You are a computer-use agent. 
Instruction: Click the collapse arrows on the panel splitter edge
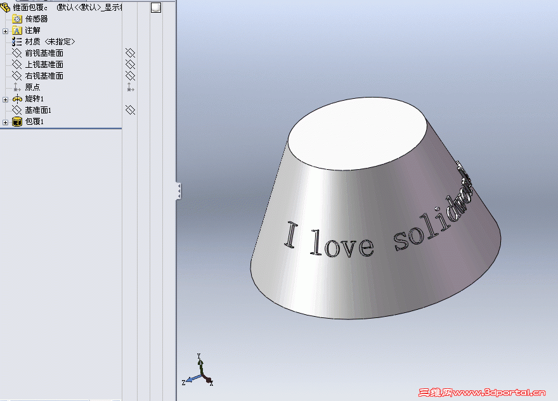coord(179,190)
